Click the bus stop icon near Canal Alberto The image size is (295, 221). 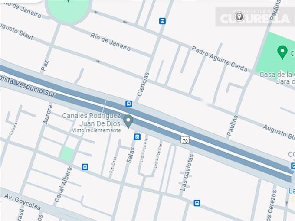85,167
